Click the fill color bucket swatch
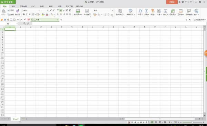 (43, 14)
